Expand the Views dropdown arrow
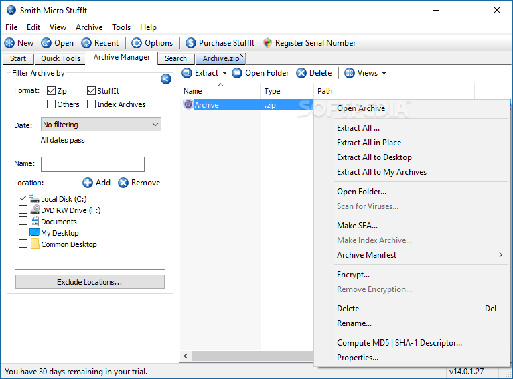Image resolution: width=513 pixels, height=379 pixels. click(x=384, y=73)
